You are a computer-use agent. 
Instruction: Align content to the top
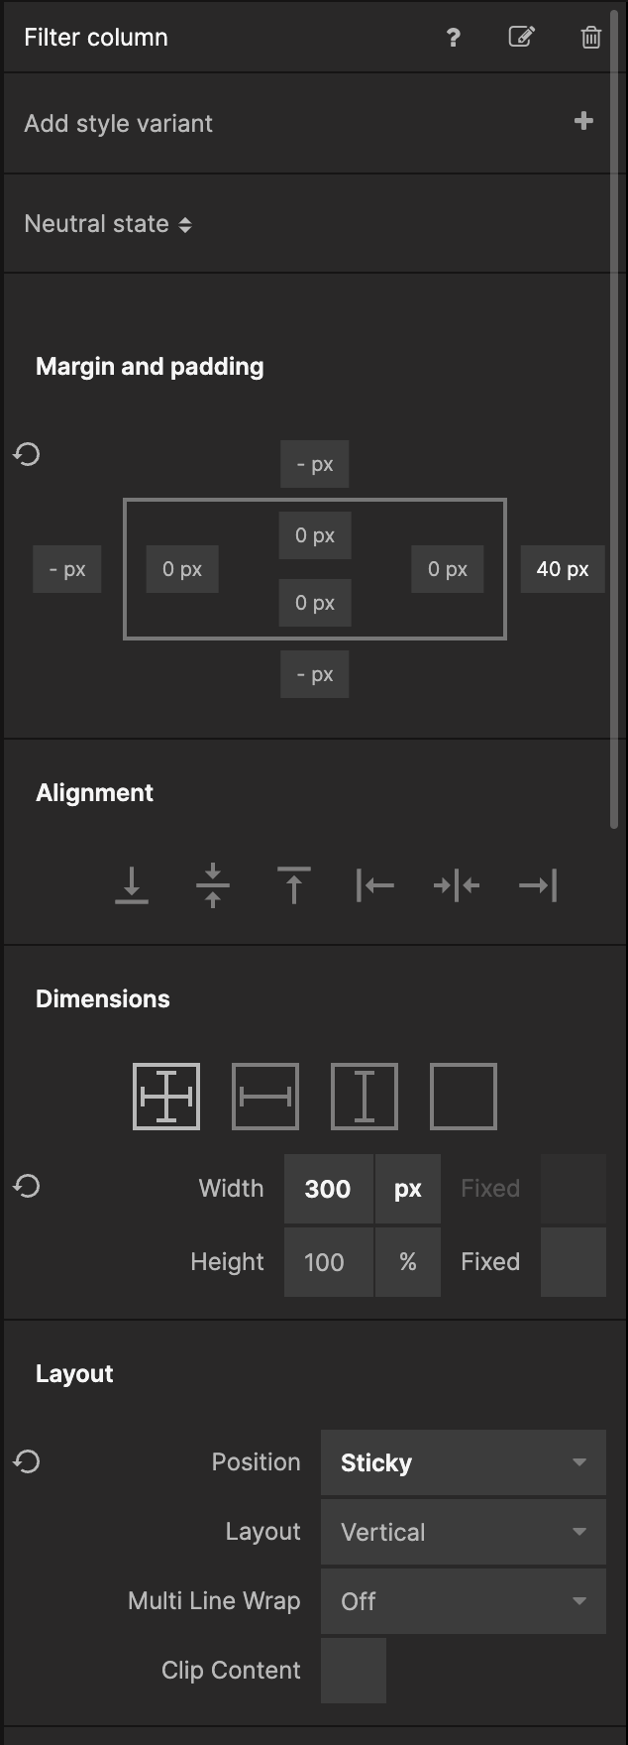click(294, 885)
